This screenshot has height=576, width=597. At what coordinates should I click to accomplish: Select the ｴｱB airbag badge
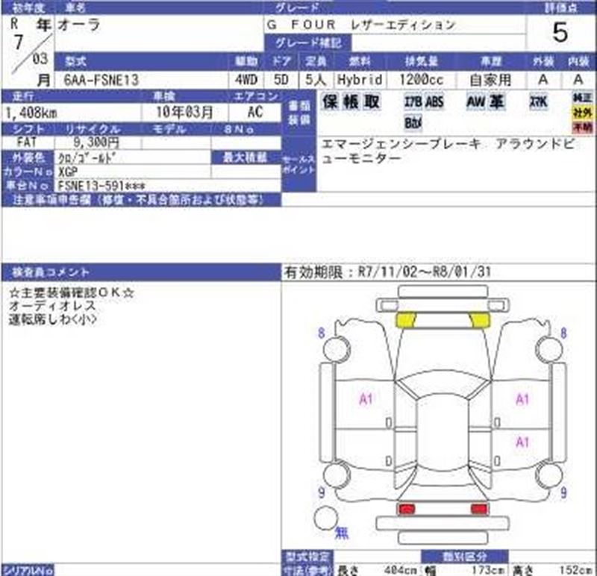[413, 101]
